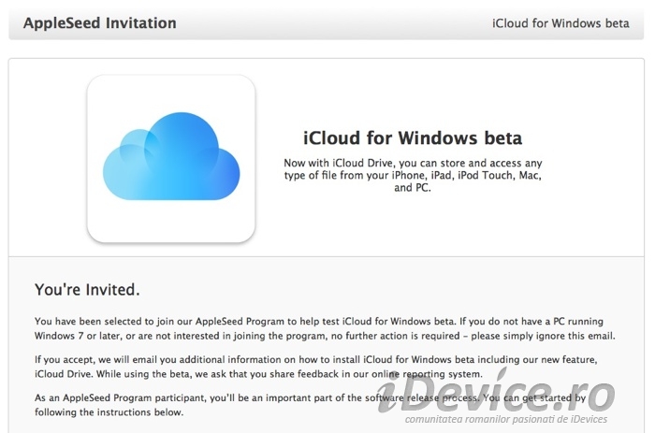Screen dimensions: 655x433
Task: Click the small iCloud for Windows beta header label
Action: 560,23
